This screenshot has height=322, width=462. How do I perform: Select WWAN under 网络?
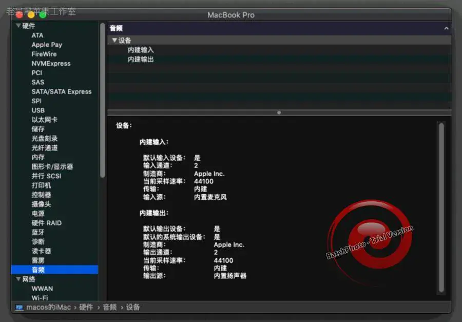coord(42,289)
